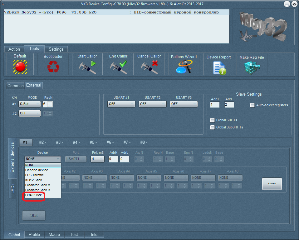Click the device AdrL input field

tap(125, 159)
